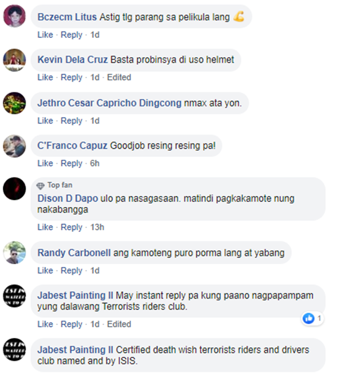
Task: Click the Top fan diamond badge
Action: point(40,186)
